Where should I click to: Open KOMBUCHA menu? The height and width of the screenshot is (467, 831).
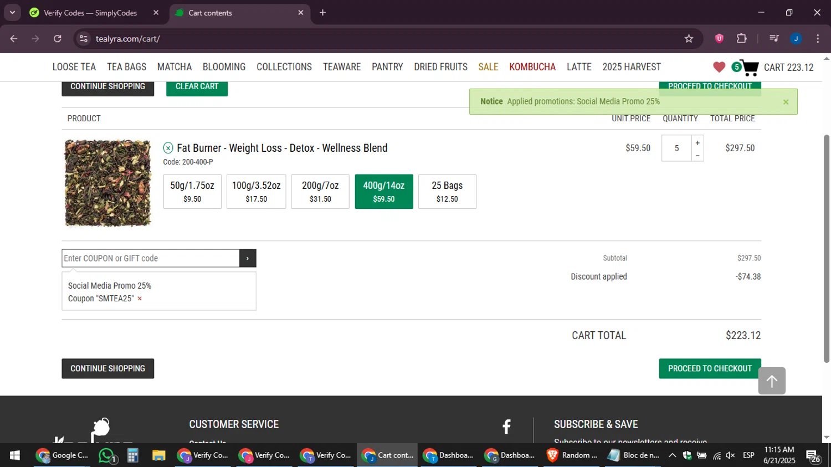[532, 67]
